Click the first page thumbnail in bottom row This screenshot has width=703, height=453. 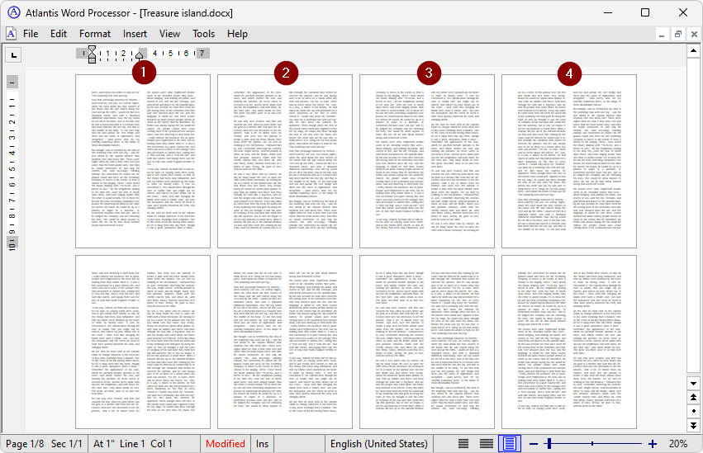[x=143, y=342]
